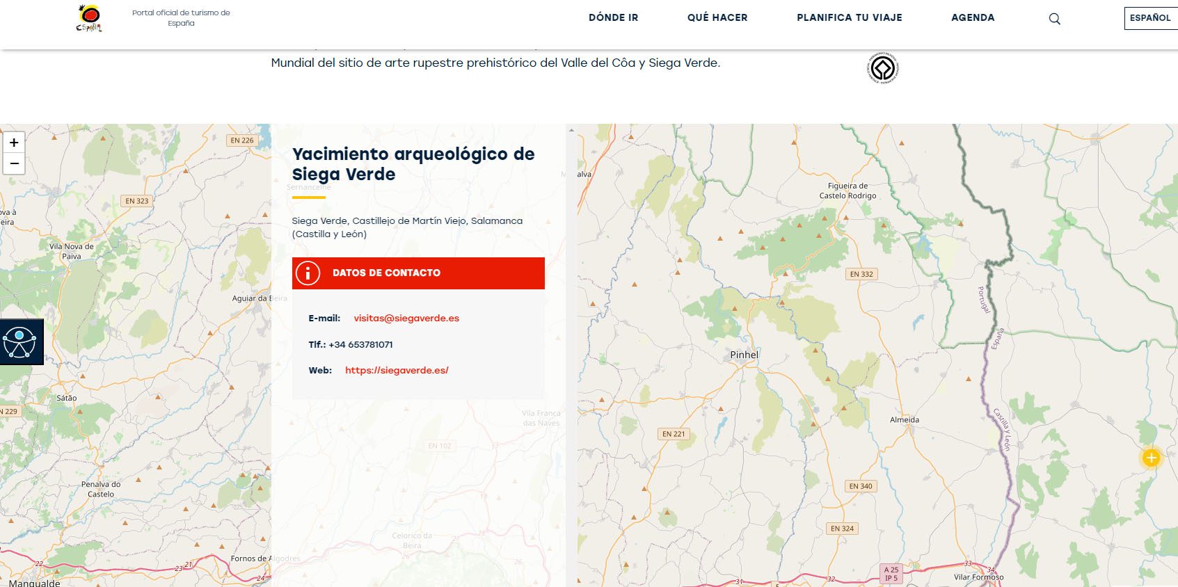Click Pinhel label on the map
Viewport: 1178px width, 587px height.
(744, 355)
